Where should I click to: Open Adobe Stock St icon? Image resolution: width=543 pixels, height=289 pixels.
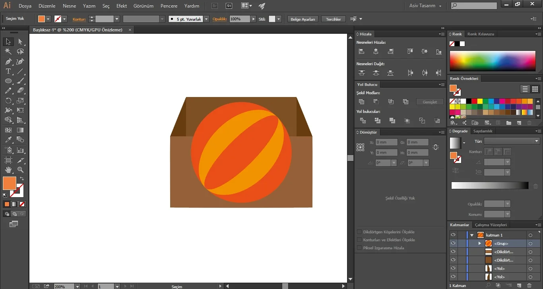click(229, 6)
